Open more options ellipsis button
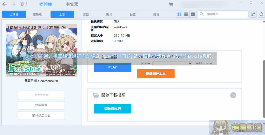The height and width of the screenshot is (135, 265). (x=233, y=95)
